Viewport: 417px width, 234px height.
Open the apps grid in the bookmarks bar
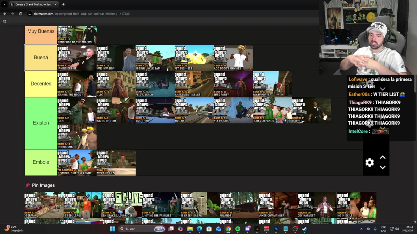pyautogui.click(x=4, y=22)
